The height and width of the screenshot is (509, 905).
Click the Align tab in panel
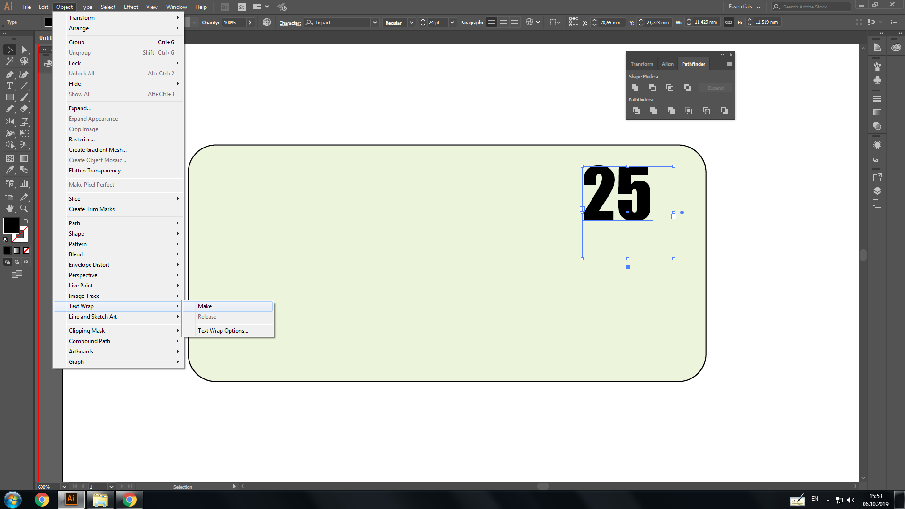pos(667,64)
